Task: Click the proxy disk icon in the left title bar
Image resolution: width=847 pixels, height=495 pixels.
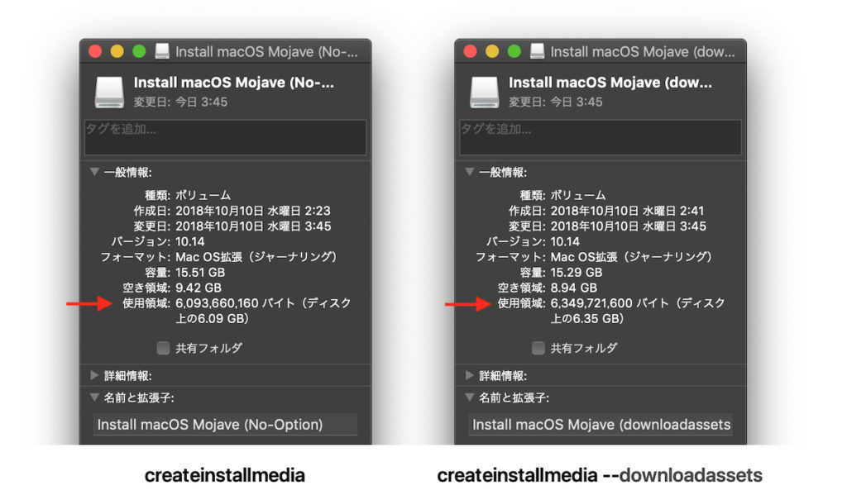Action: [161, 50]
